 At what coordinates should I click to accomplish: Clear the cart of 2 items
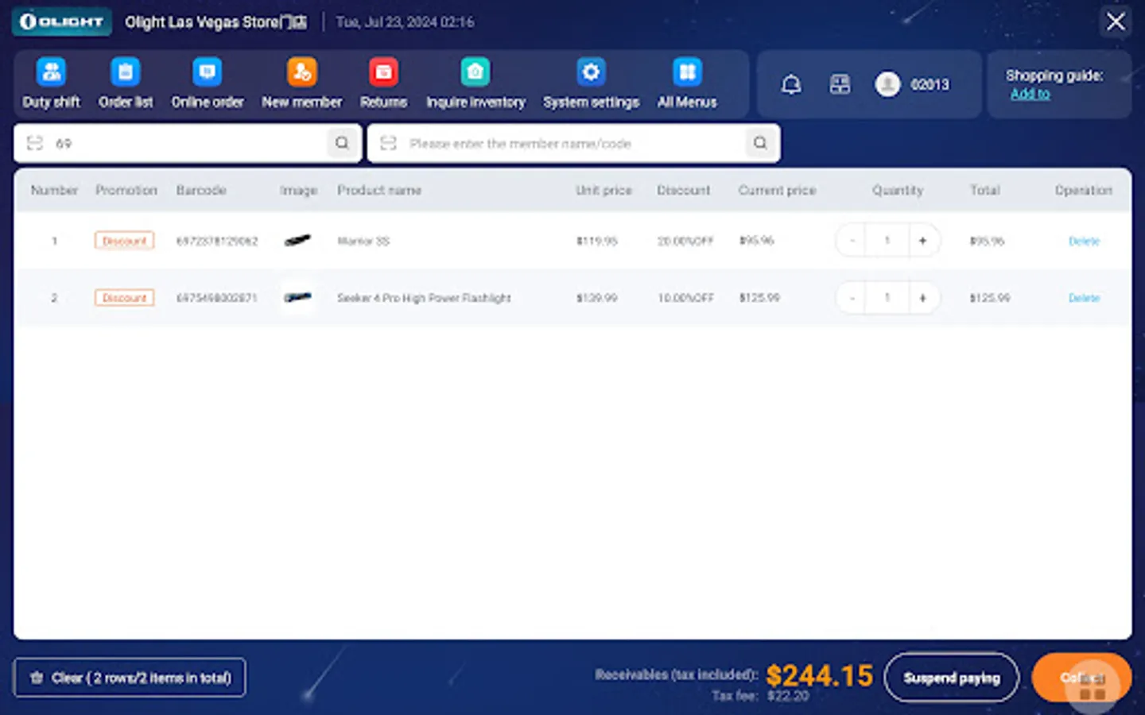tap(130, 678)
